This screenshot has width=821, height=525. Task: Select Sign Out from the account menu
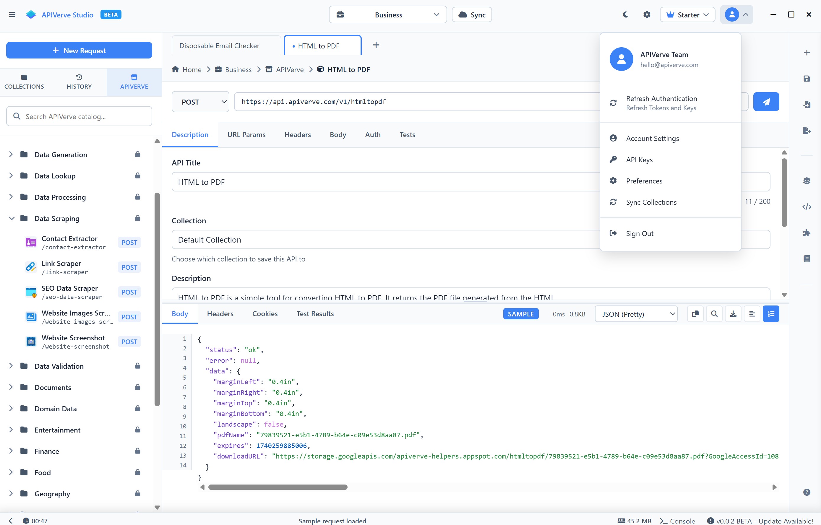639,233
